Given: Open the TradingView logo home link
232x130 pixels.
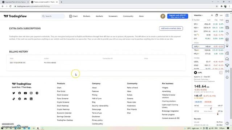Looking at the screenshot, I should tap(15, 16).
